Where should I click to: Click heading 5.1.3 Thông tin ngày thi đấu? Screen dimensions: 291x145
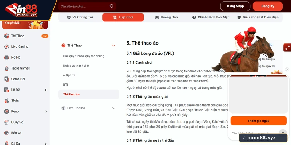pos(150,140)
